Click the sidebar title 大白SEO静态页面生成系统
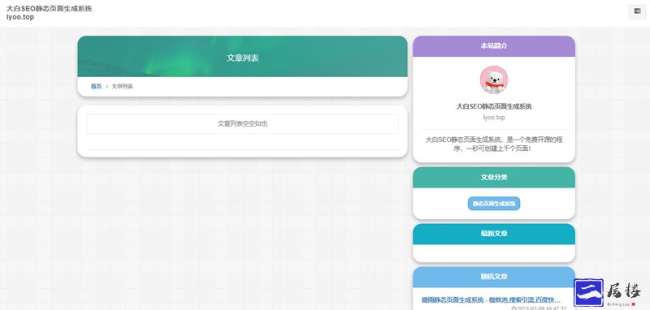The height and width of the screenshot is (310, 650). click(x=494, y=106)
